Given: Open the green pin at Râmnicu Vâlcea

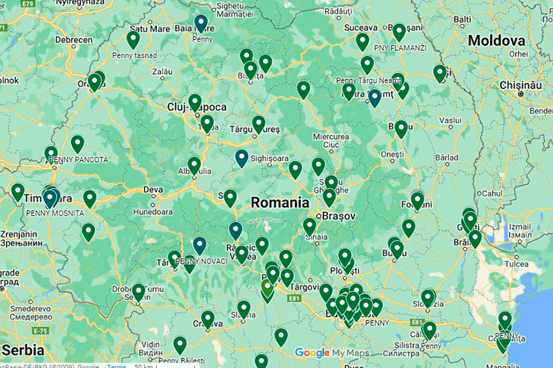Looking at the screenshot, I should (x=241, y=255).
